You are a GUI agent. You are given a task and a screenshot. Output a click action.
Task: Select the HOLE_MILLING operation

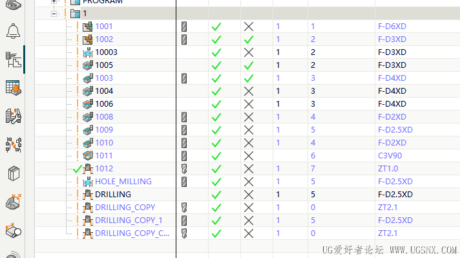(x=123, y=182)
